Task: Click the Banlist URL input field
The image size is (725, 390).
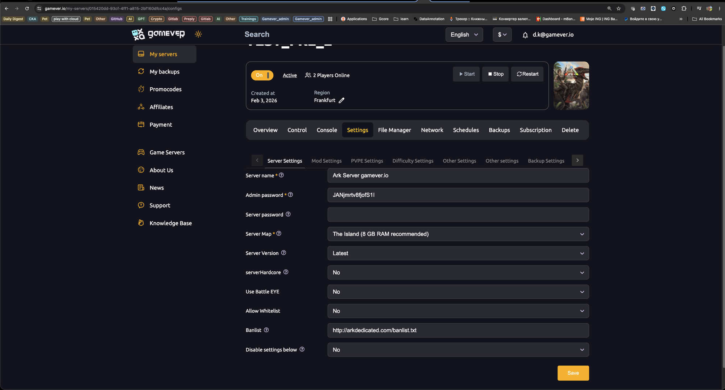Action: [x=458, y=330]
